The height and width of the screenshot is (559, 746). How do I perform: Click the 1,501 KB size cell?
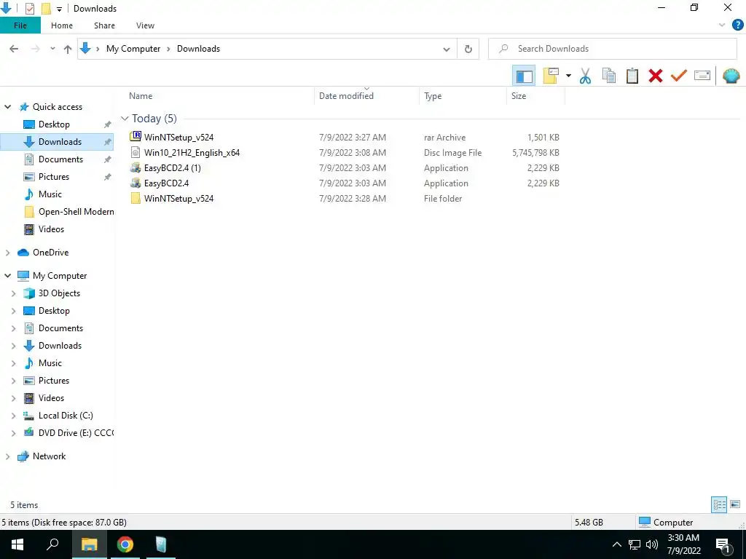click(x=543, y=138)
